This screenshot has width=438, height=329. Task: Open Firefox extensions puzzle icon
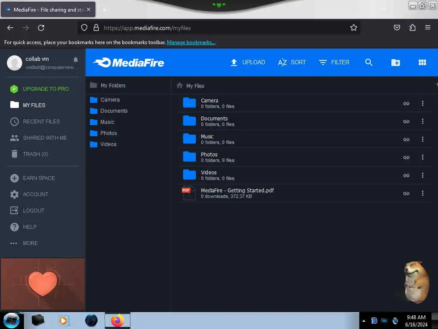click(x=412, y=27)
